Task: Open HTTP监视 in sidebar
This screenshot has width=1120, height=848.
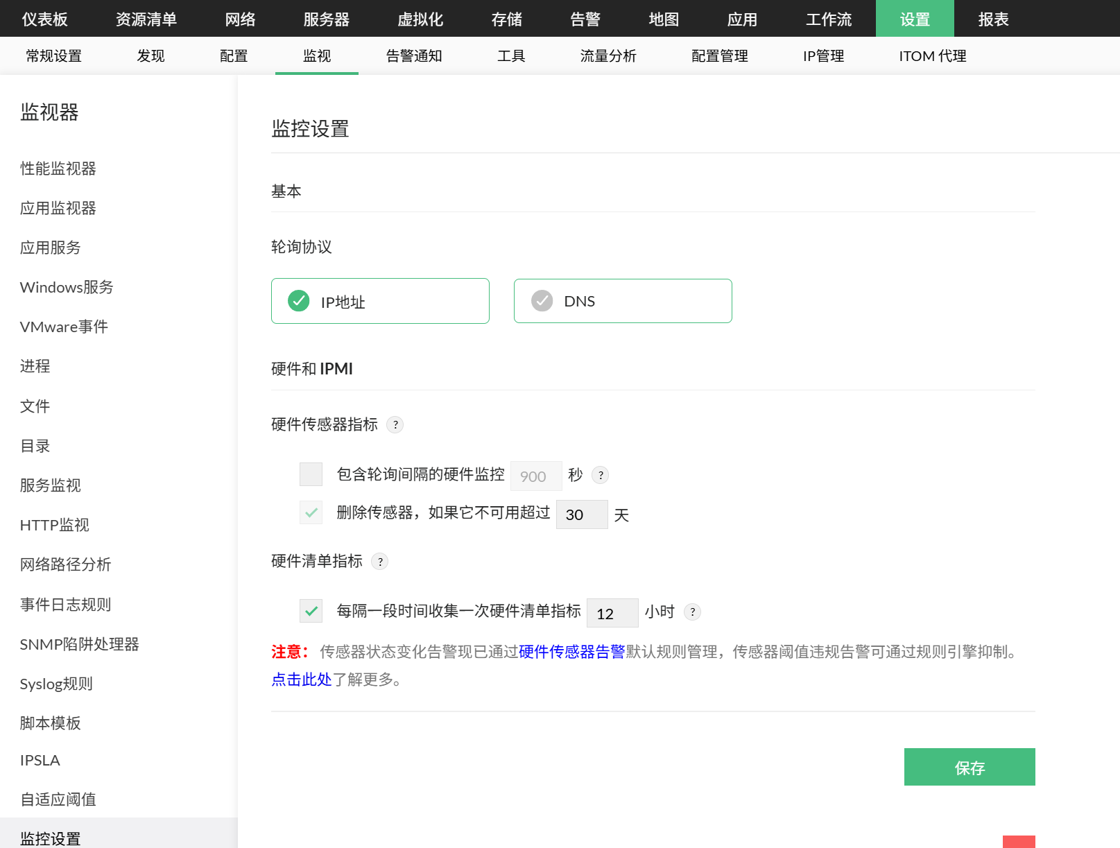Action: pyautogui.click(x=55, y=525)
